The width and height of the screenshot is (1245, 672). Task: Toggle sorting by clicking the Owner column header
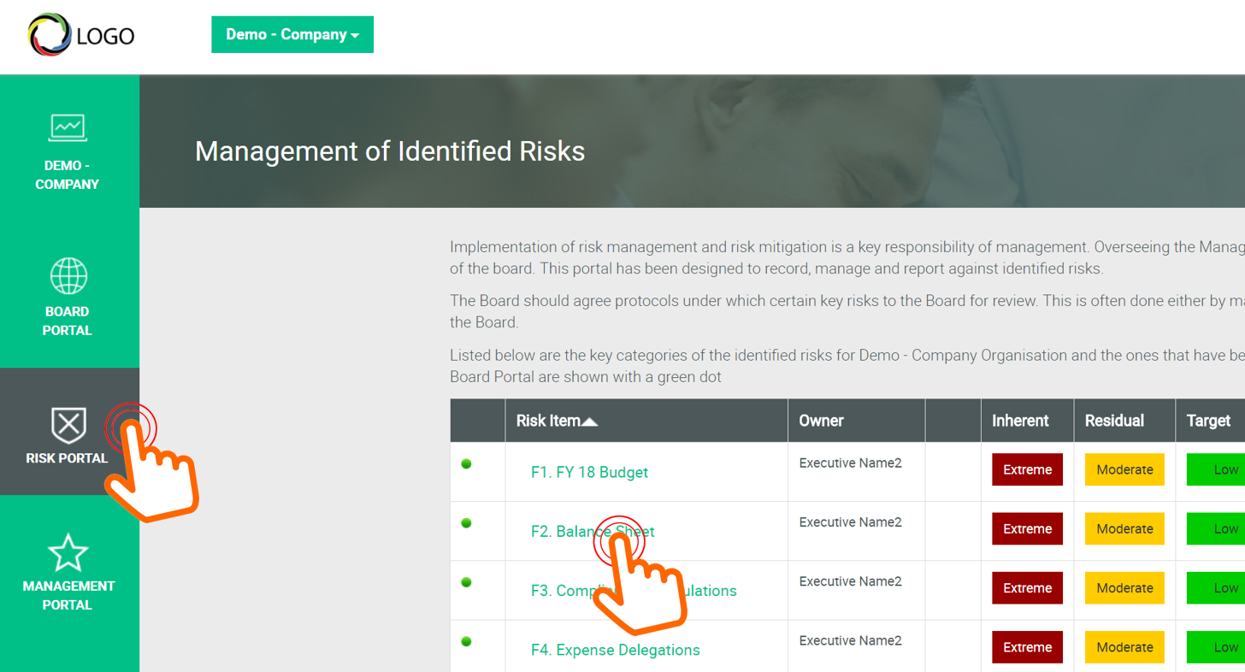click(x=821, y=420)
